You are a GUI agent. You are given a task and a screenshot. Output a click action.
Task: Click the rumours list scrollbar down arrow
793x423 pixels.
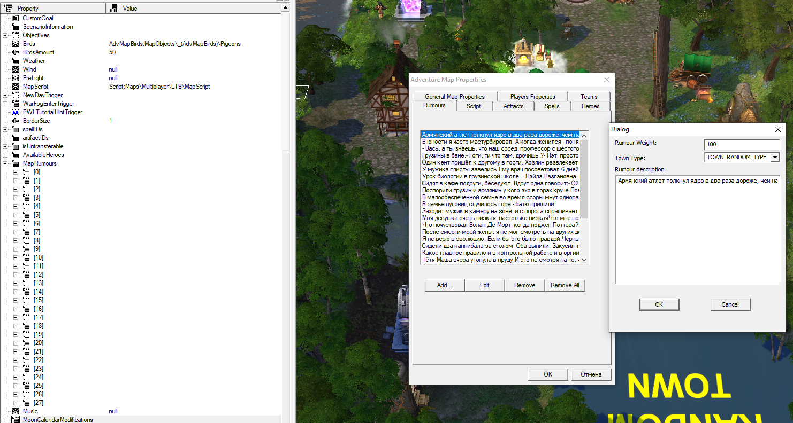click(x=584, y=260)
